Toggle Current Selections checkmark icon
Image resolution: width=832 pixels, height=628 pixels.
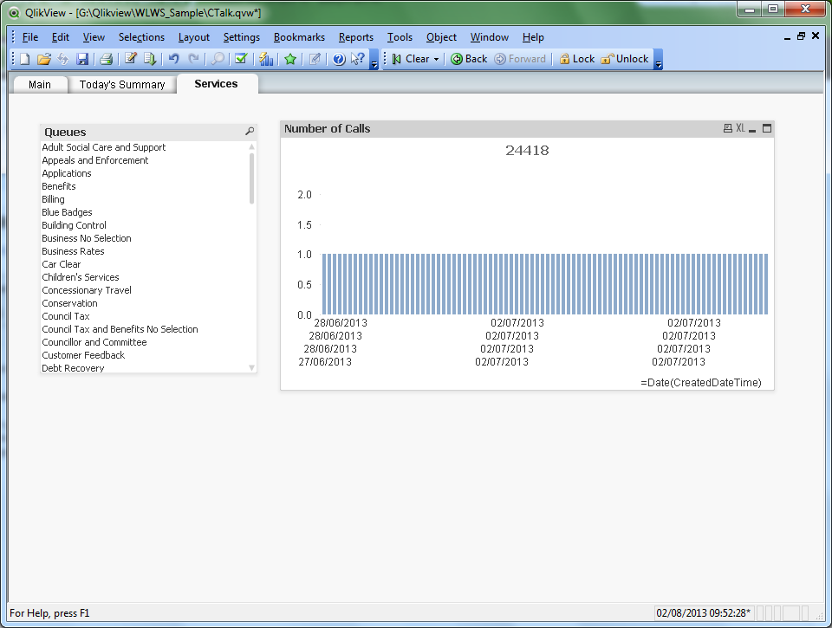pyautogui.click(x=241, y=59)
